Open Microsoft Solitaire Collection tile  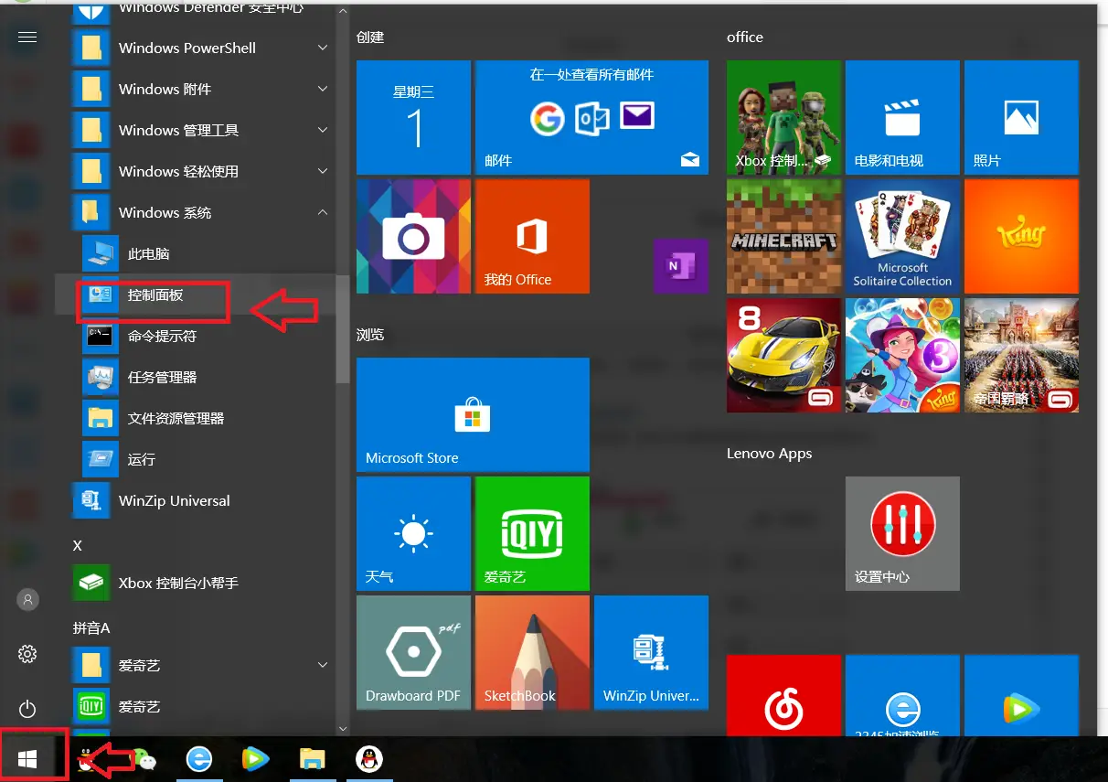pyautogui.click(x=902, y=236)
